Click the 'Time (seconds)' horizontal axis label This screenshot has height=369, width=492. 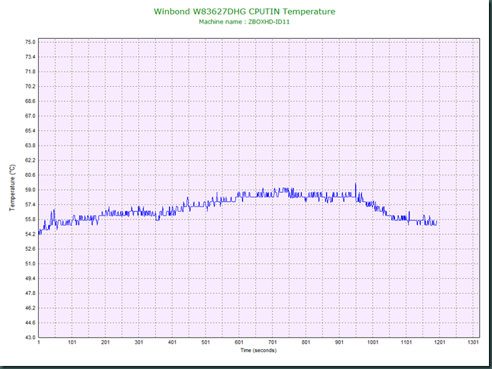[x=258, y=350]
